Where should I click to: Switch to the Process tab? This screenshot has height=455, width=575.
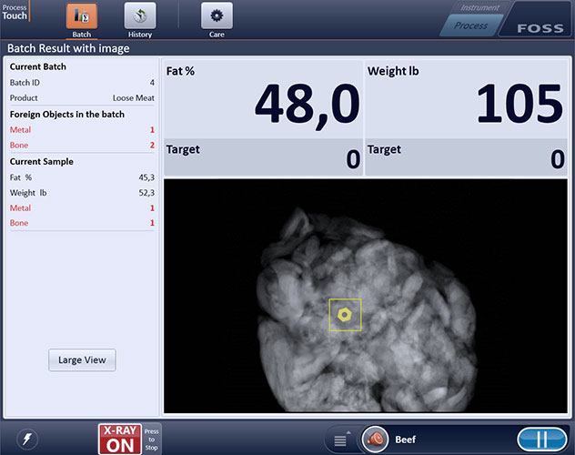click(x=471, y=25)
